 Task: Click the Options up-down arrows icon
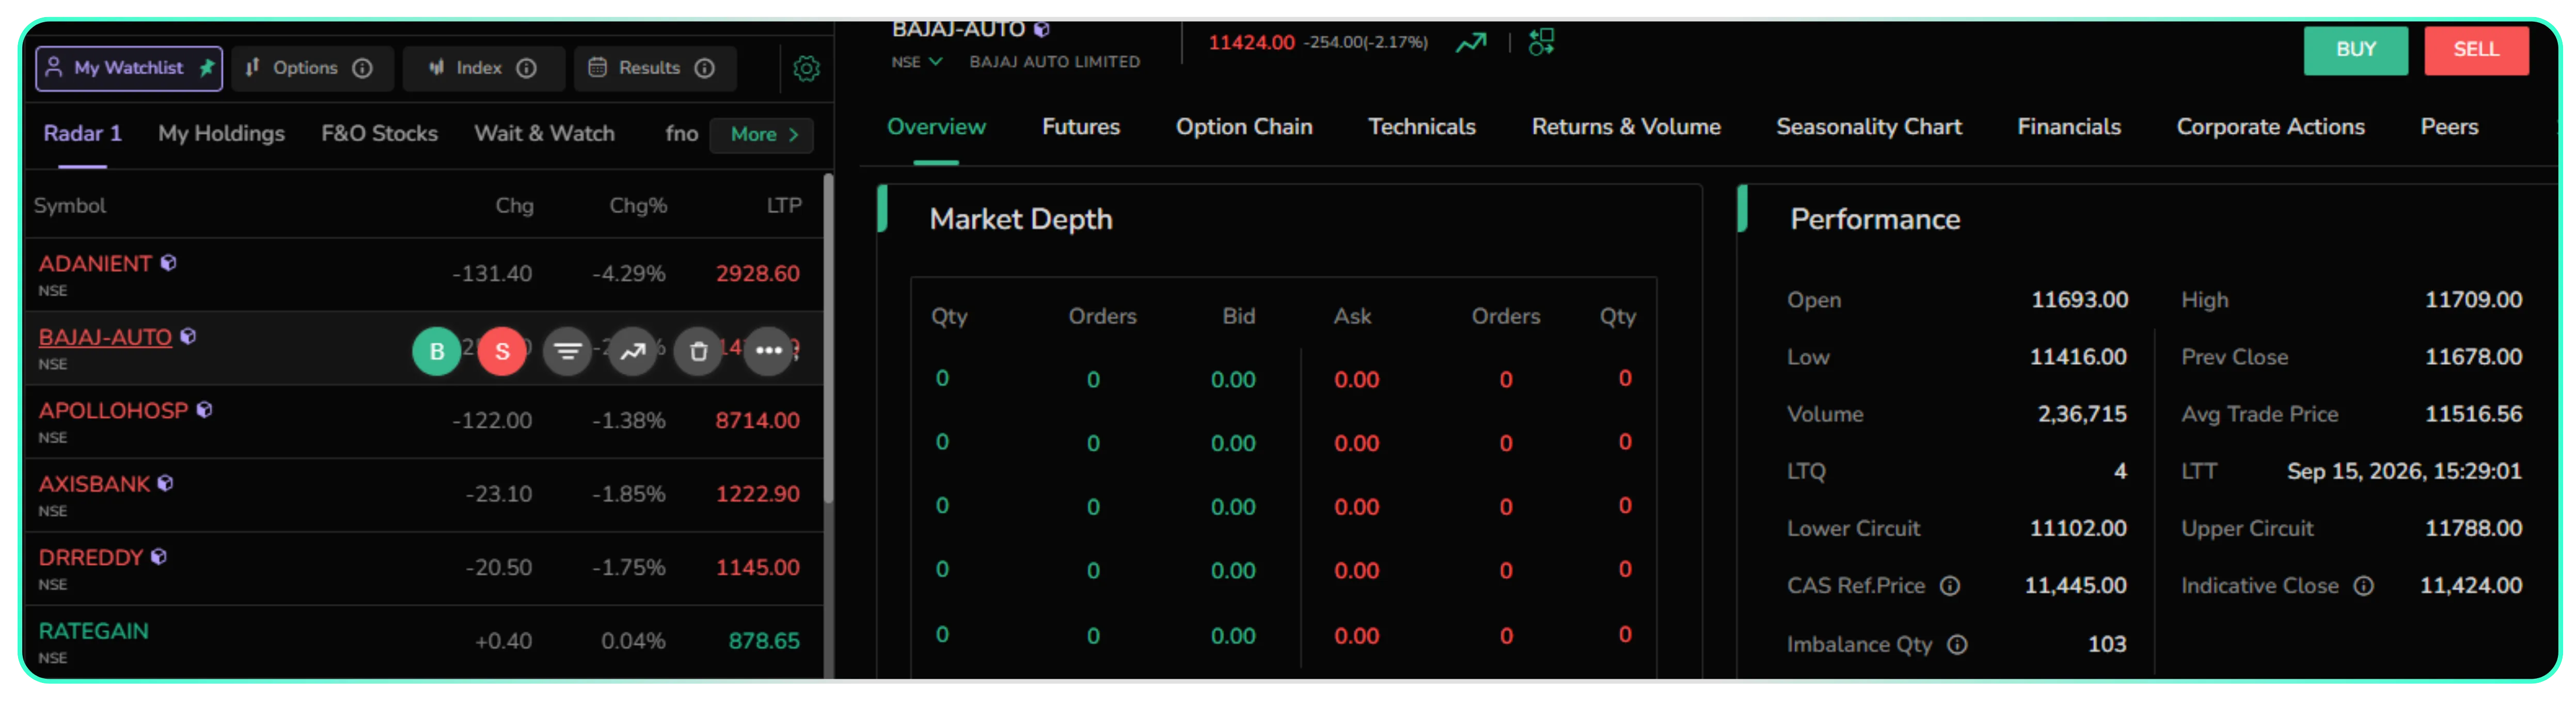[252, 67]
